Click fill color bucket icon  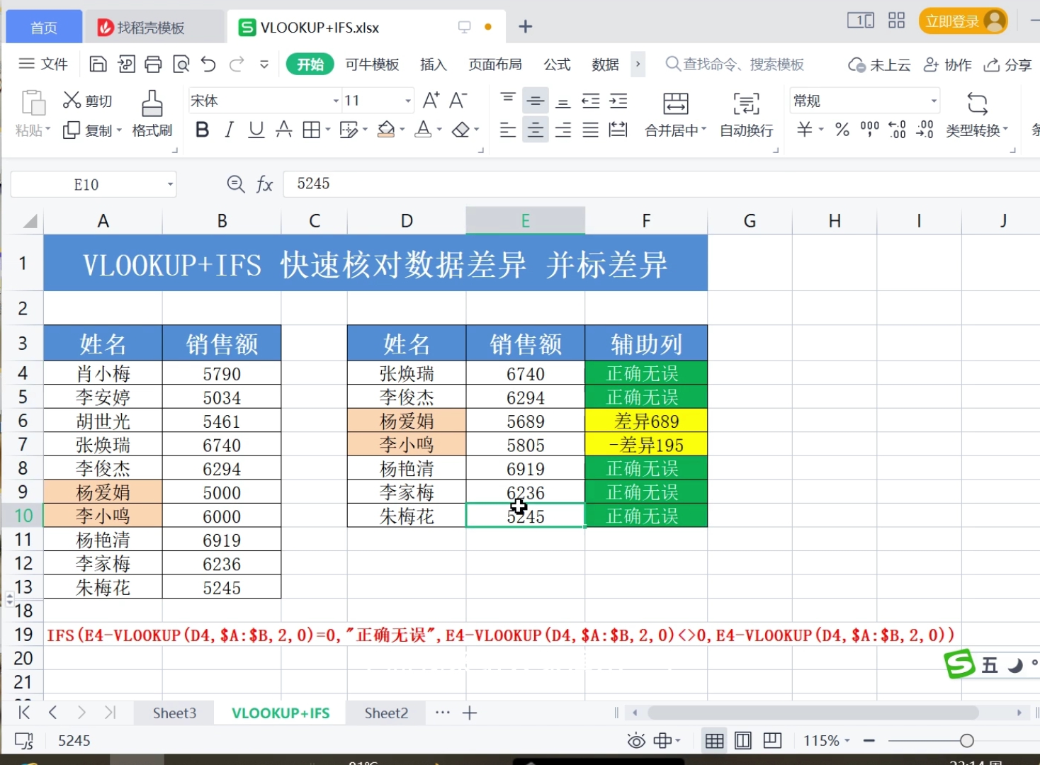[386, 130]
